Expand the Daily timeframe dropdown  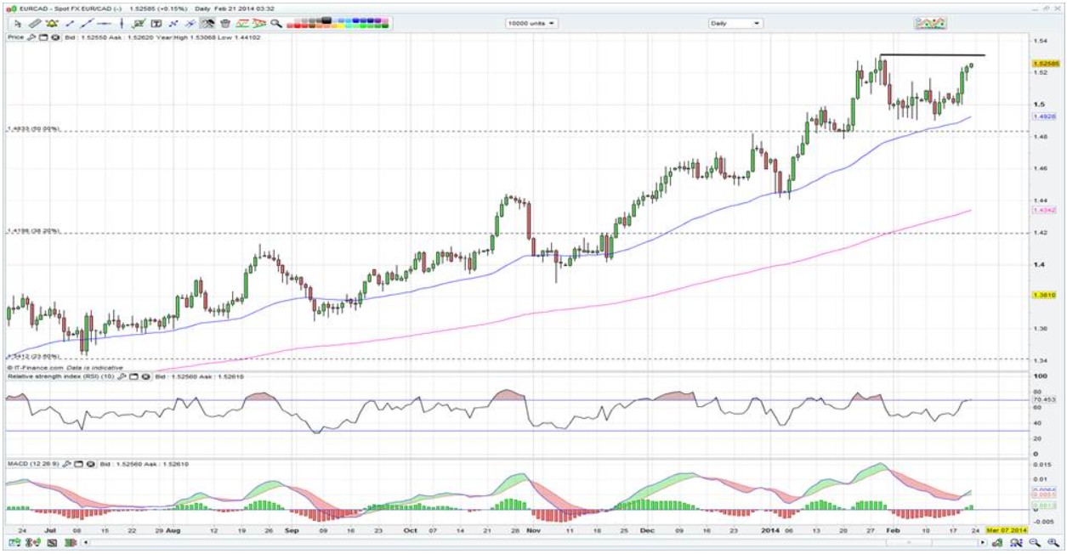[735, 24]
